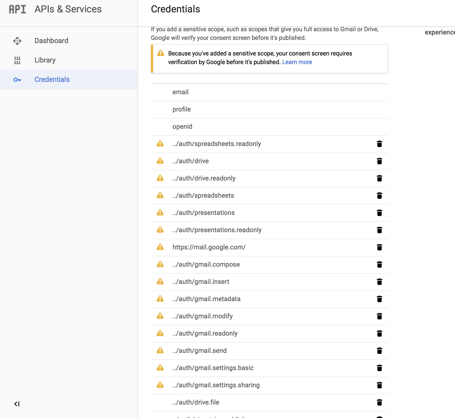
Task: Click the openid scope entry
Action: click(182, 127)
